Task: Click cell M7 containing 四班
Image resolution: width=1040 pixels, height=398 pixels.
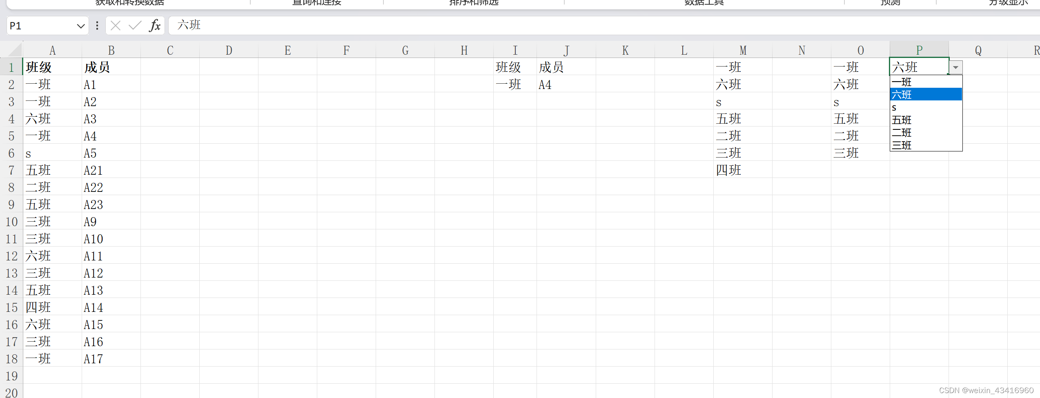Action: [x=743, y=170]
